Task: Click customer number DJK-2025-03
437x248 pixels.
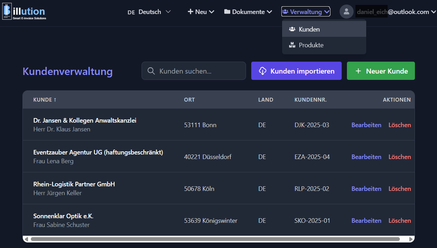Action: (x=312, y=125)
